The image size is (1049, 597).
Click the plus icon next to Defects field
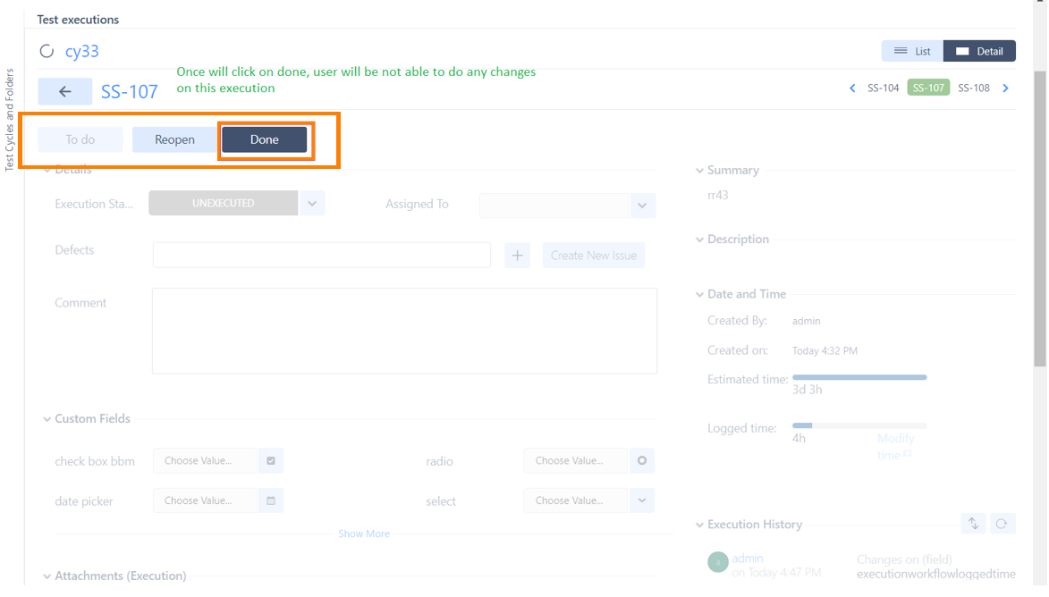click(517, 256)
